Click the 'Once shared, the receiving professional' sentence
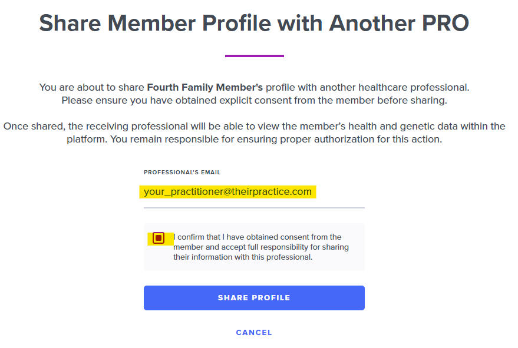The image size is (518, 348). [177, 126]
